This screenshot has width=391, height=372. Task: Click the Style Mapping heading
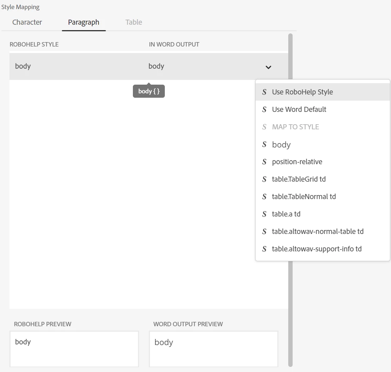[x=20, y=7]
